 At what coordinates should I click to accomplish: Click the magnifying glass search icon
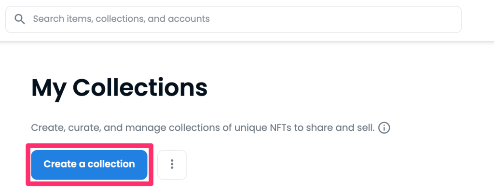tap(20, 19)
